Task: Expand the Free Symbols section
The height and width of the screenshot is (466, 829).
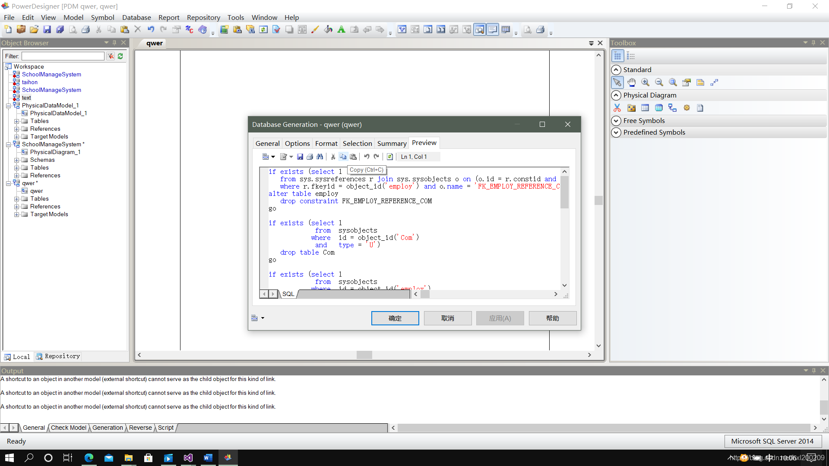Action: tap(616, 121)
